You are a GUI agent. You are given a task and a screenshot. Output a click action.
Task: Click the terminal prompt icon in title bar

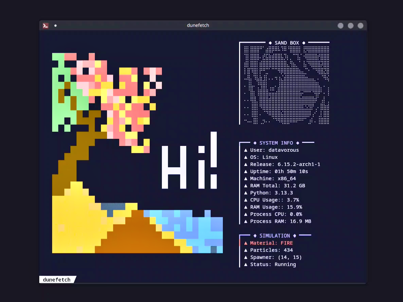pyautogui.click(x=45, y=25)
